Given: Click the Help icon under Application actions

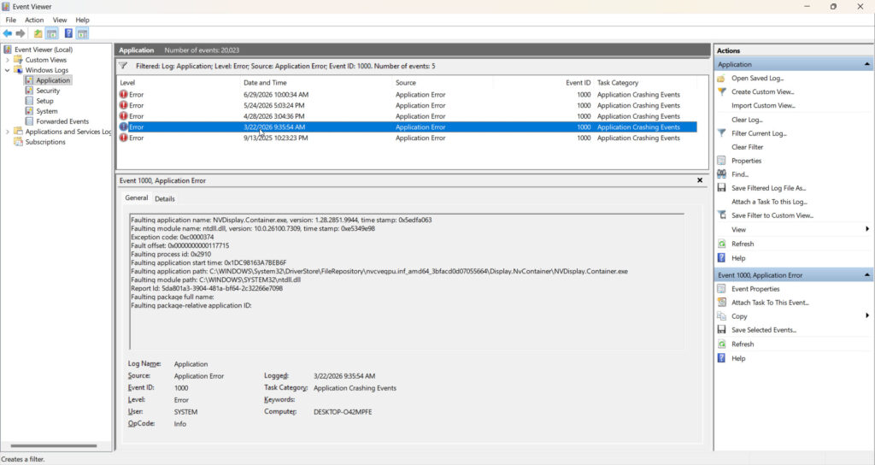Looking at the screenshot, I should pyautogui.click(x=721, y=258).
